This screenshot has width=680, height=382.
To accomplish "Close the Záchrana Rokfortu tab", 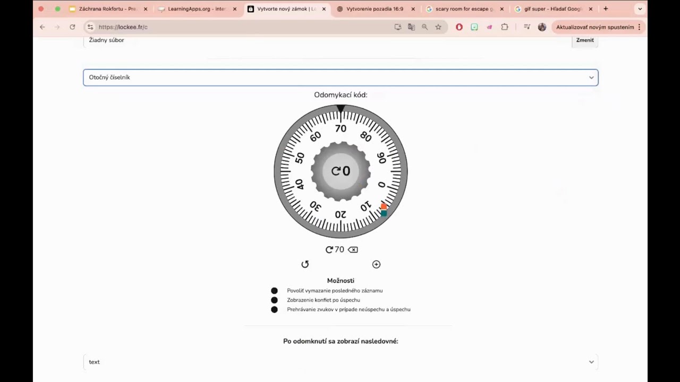I will pyautogui.click(x=146, y=9).
